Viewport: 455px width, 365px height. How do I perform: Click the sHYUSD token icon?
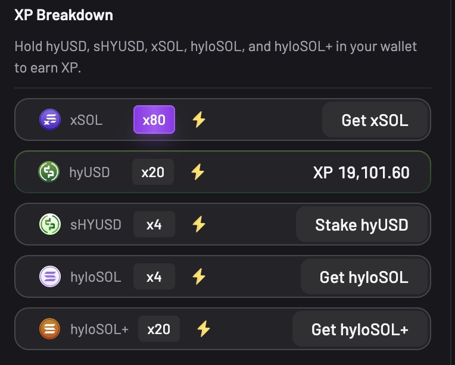(50, 225)
